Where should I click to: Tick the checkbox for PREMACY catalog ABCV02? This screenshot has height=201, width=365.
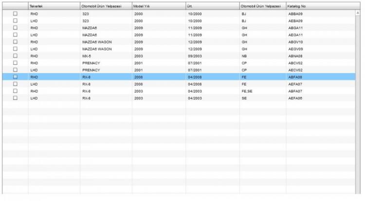15,63
